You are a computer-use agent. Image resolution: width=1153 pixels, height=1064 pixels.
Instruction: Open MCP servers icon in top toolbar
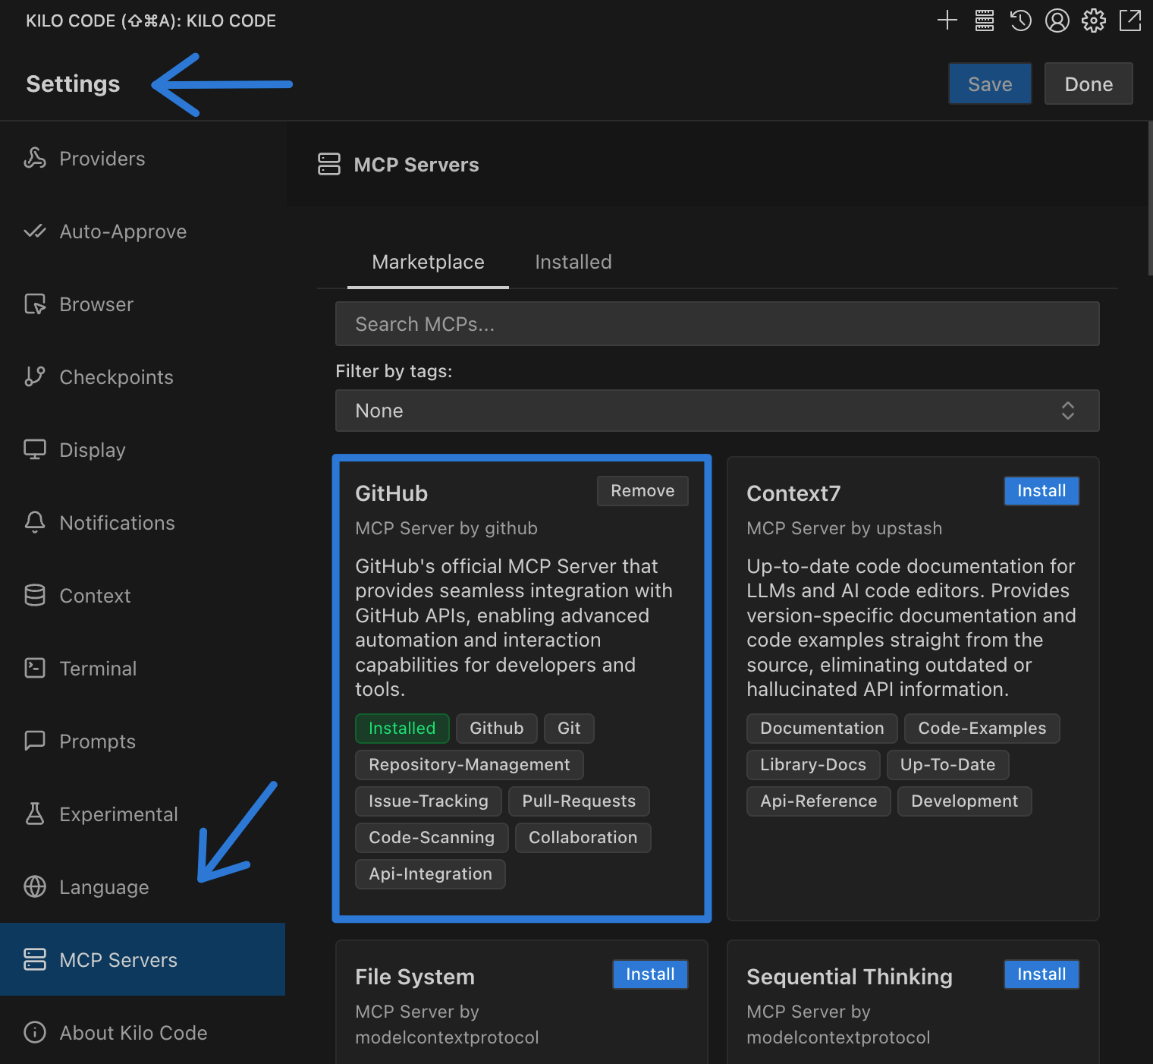[985, 20]
